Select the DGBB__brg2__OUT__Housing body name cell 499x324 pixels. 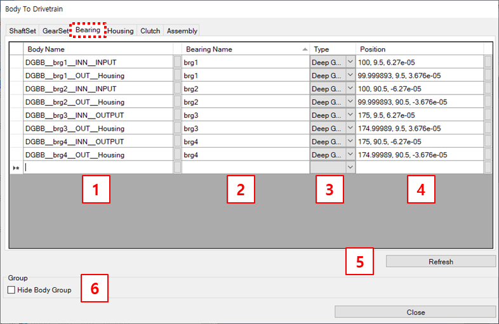pyautogui.click(x=98, y=101)
